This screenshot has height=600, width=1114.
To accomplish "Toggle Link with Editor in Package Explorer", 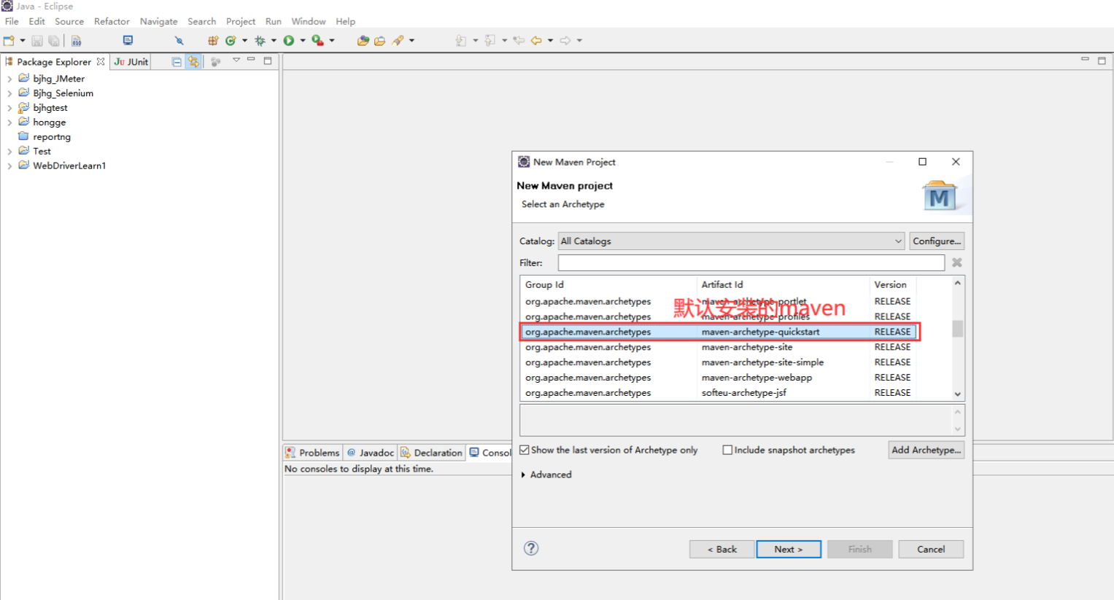I will pos(193,62).
